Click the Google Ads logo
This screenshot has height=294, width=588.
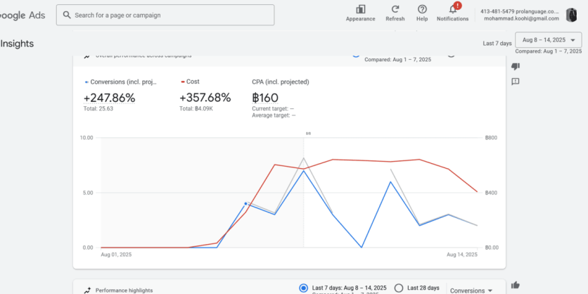click(x=23, y=15)
